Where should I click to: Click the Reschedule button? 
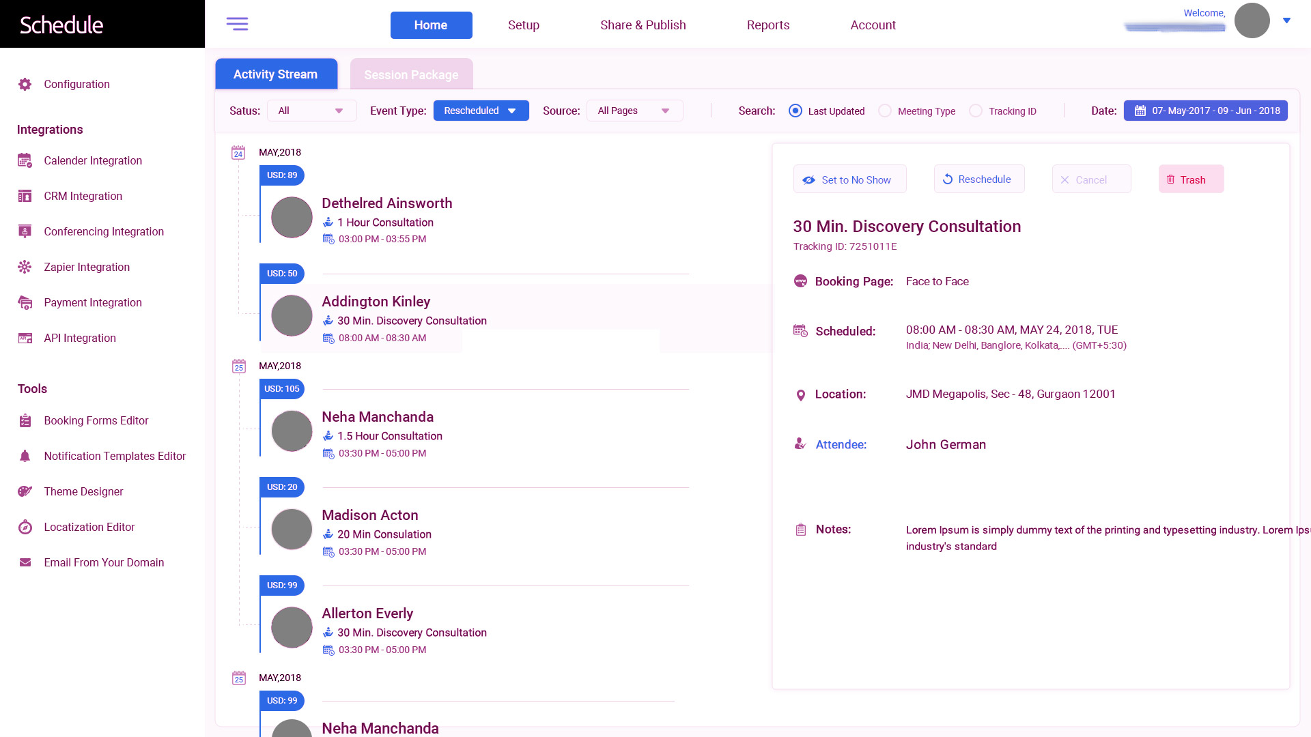[x=978, y=179]
